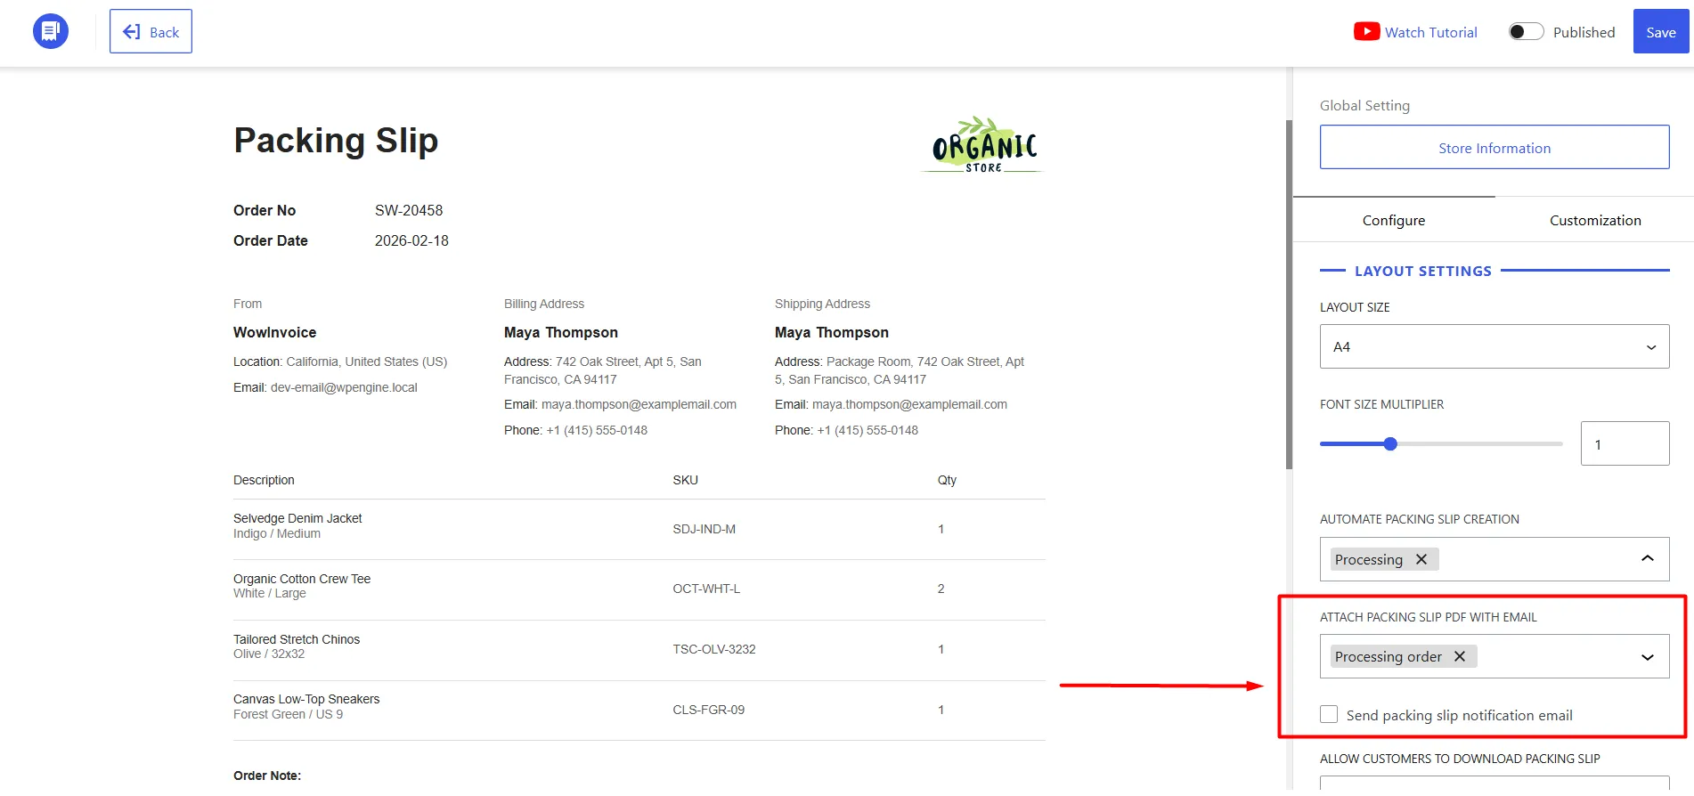This screenshot has height=796, width=1694.
Task: Click SKU TSC-OLV-3232
Action: point(713,649)
